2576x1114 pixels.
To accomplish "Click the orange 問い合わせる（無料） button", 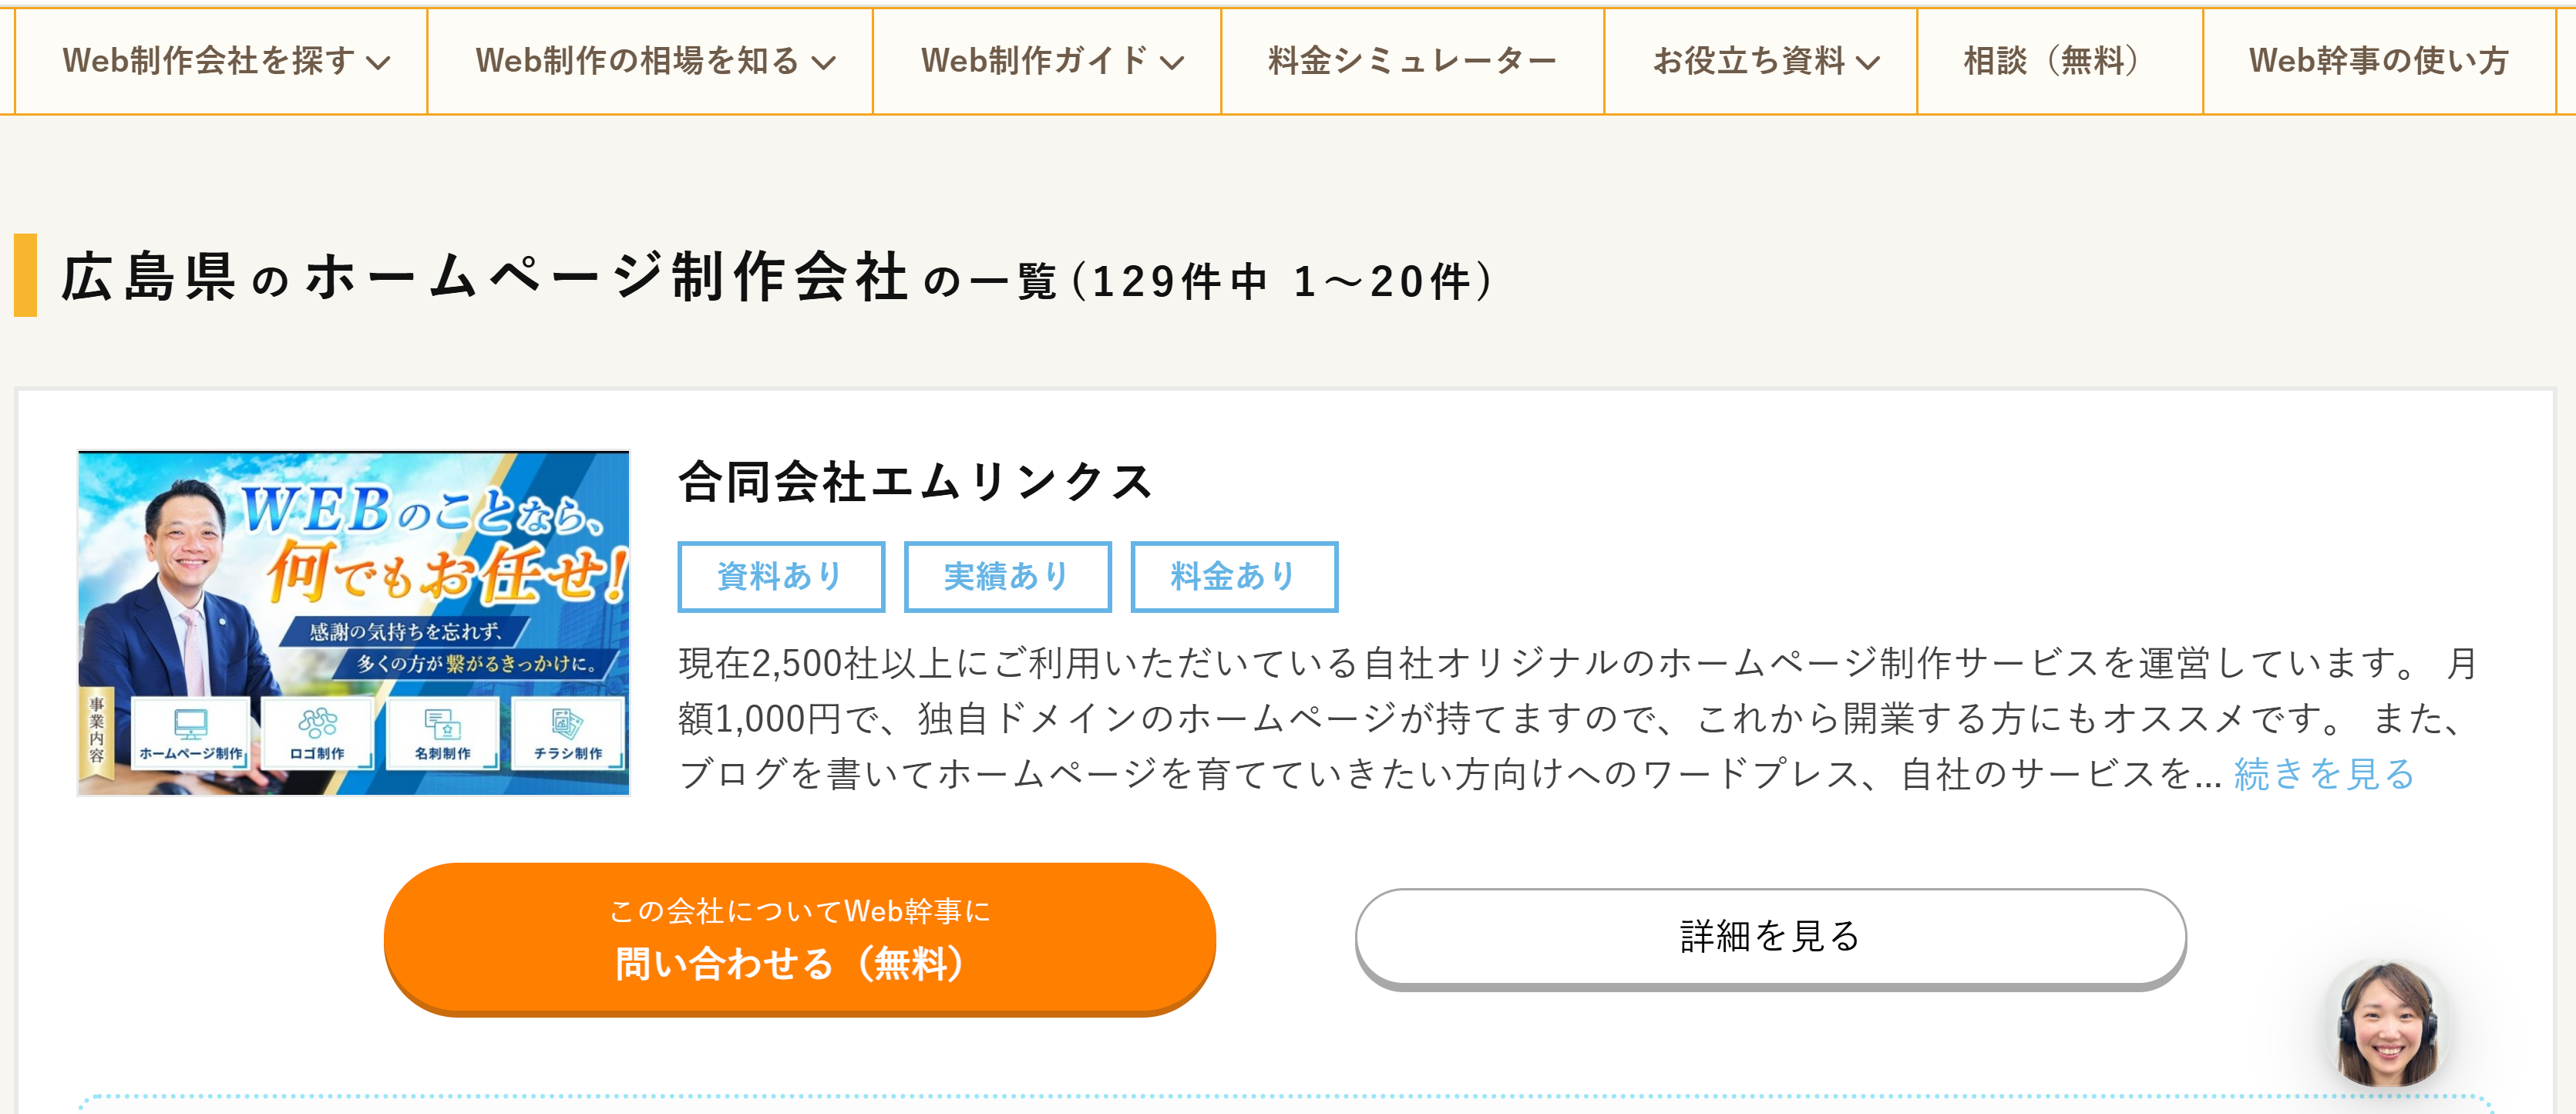I will click(x=799, y=939).
